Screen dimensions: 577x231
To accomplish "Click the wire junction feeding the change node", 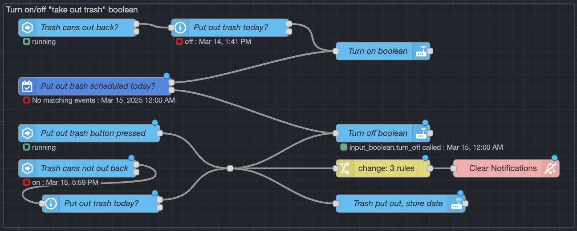I will 230,168.
